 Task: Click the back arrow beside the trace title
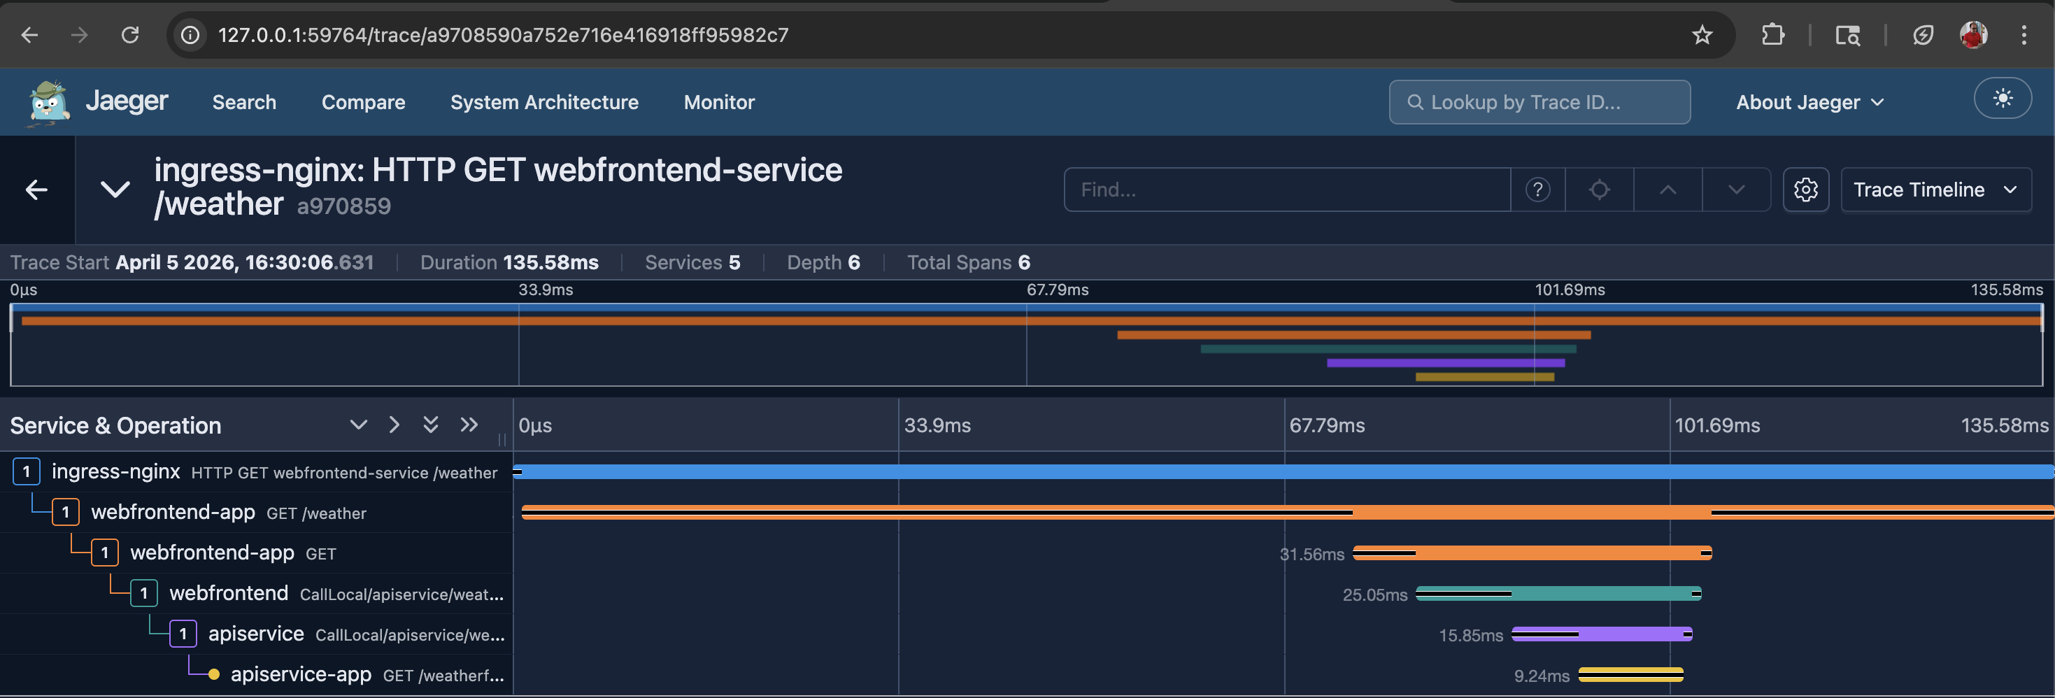point(36,190)
